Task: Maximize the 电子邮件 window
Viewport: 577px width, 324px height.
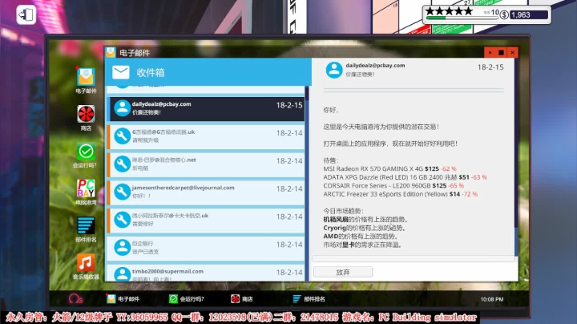Action: click(x=501, y=53)
